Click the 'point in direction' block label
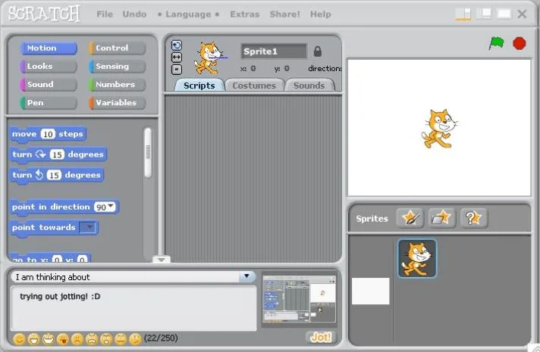540x352 pixels. (x=51, y=207)
